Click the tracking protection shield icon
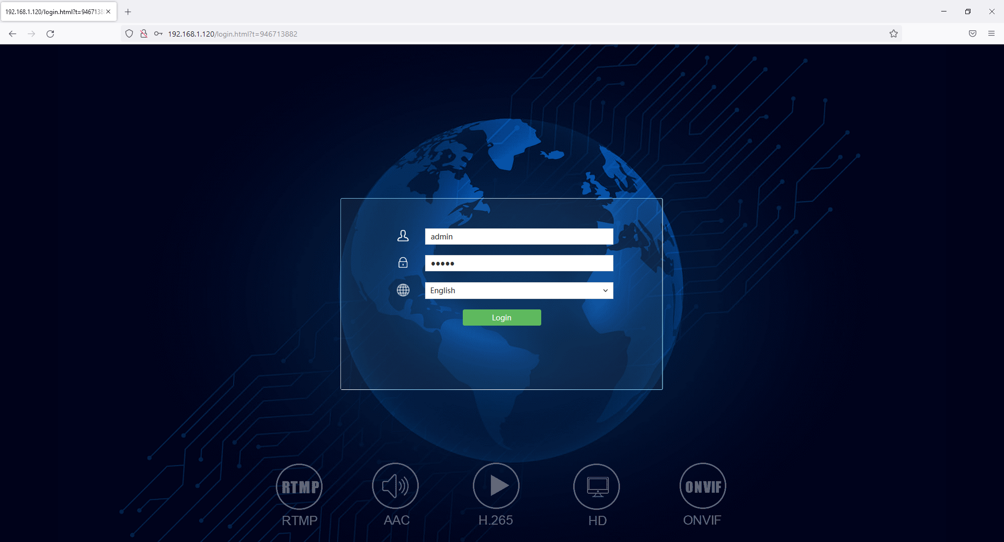This screenshot has width=1004, height=542. pyautogui.click(x=129, y=34)
